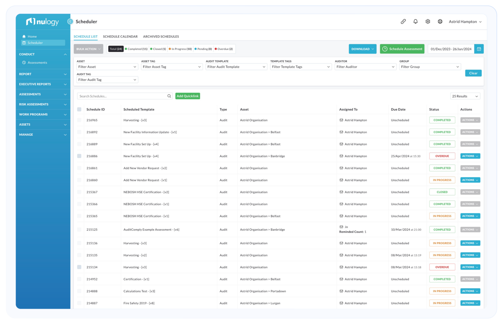This screenshot has height=324, width=503.
Task: Click the Schedule Assessment button
Action: (402, 49)
